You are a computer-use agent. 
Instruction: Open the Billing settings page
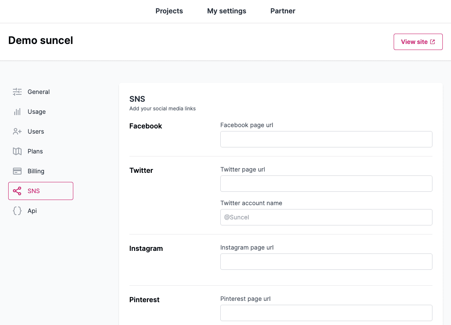36,171
